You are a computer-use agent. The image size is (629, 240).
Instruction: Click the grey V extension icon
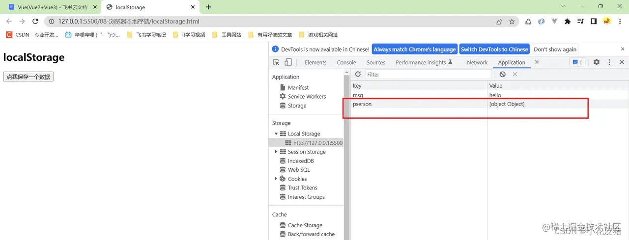click(x=554, y=22)
